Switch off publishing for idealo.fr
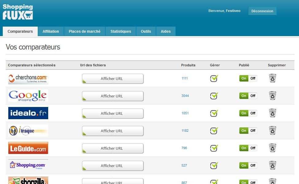Image resolution: width=299 pixels, height=184 pixels. click(253, 113)
